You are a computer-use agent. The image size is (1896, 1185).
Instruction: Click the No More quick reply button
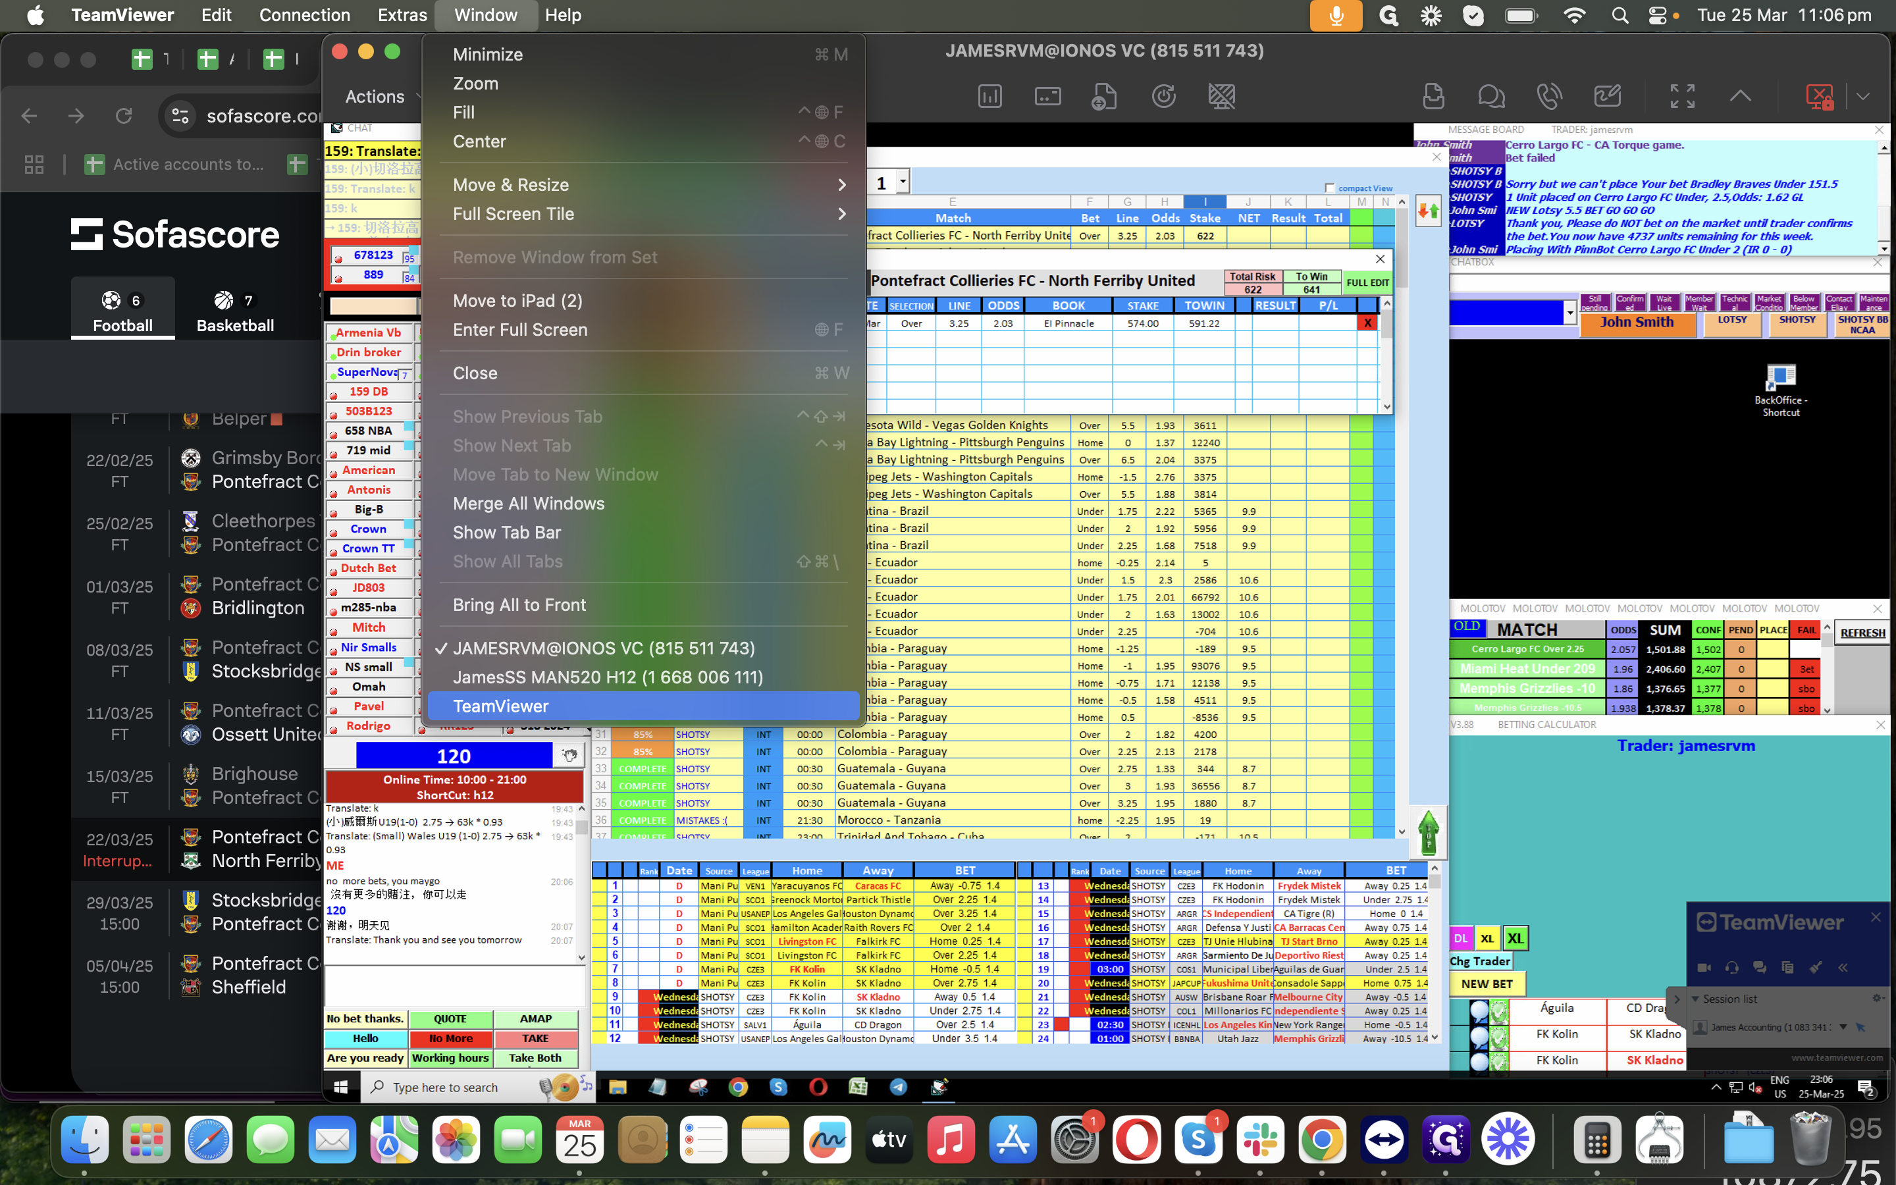tap(450, 1038)
